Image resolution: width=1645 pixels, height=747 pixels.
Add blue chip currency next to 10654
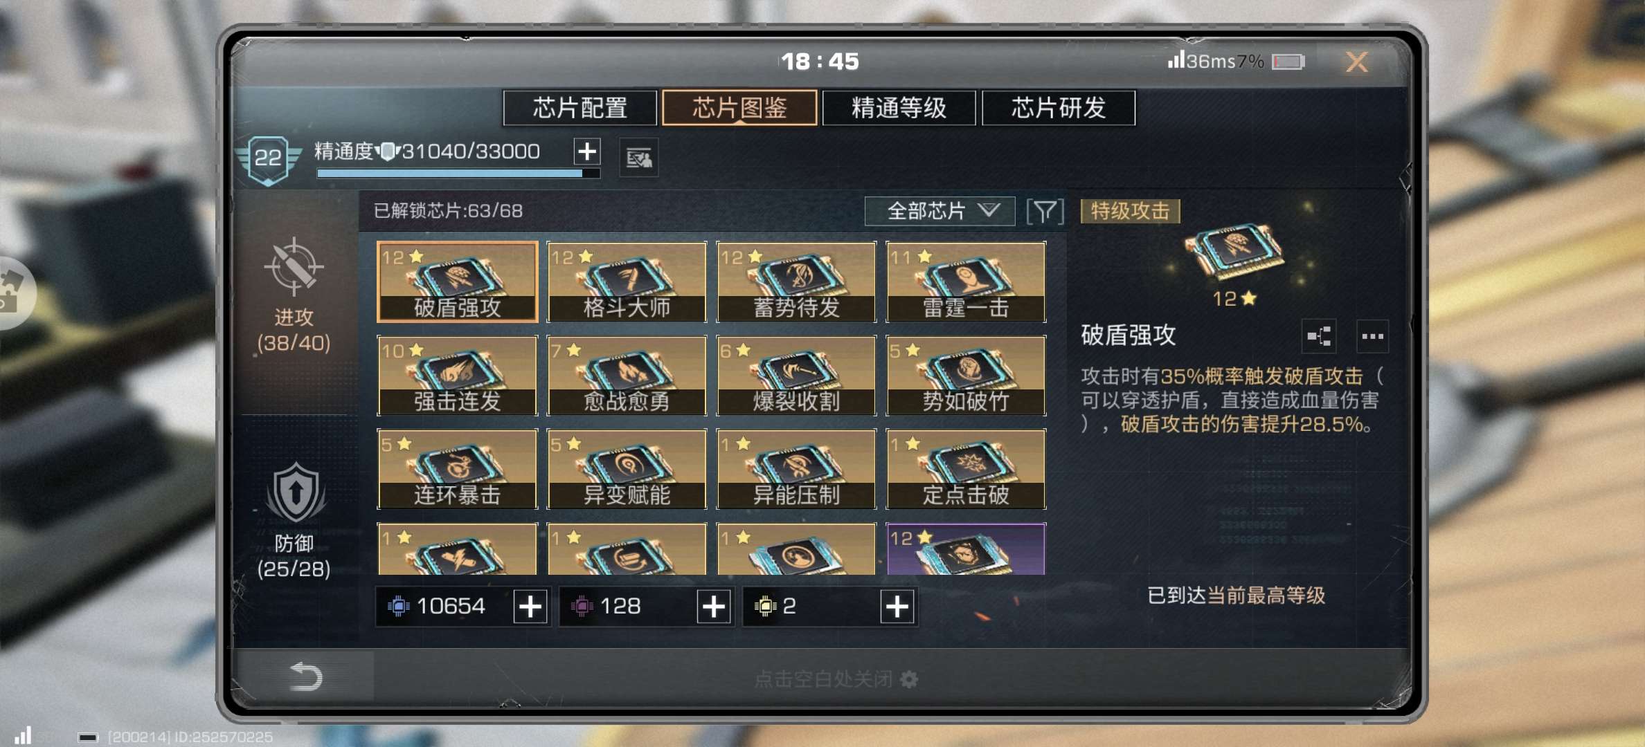pyautogui.click(x=530, y=607)
